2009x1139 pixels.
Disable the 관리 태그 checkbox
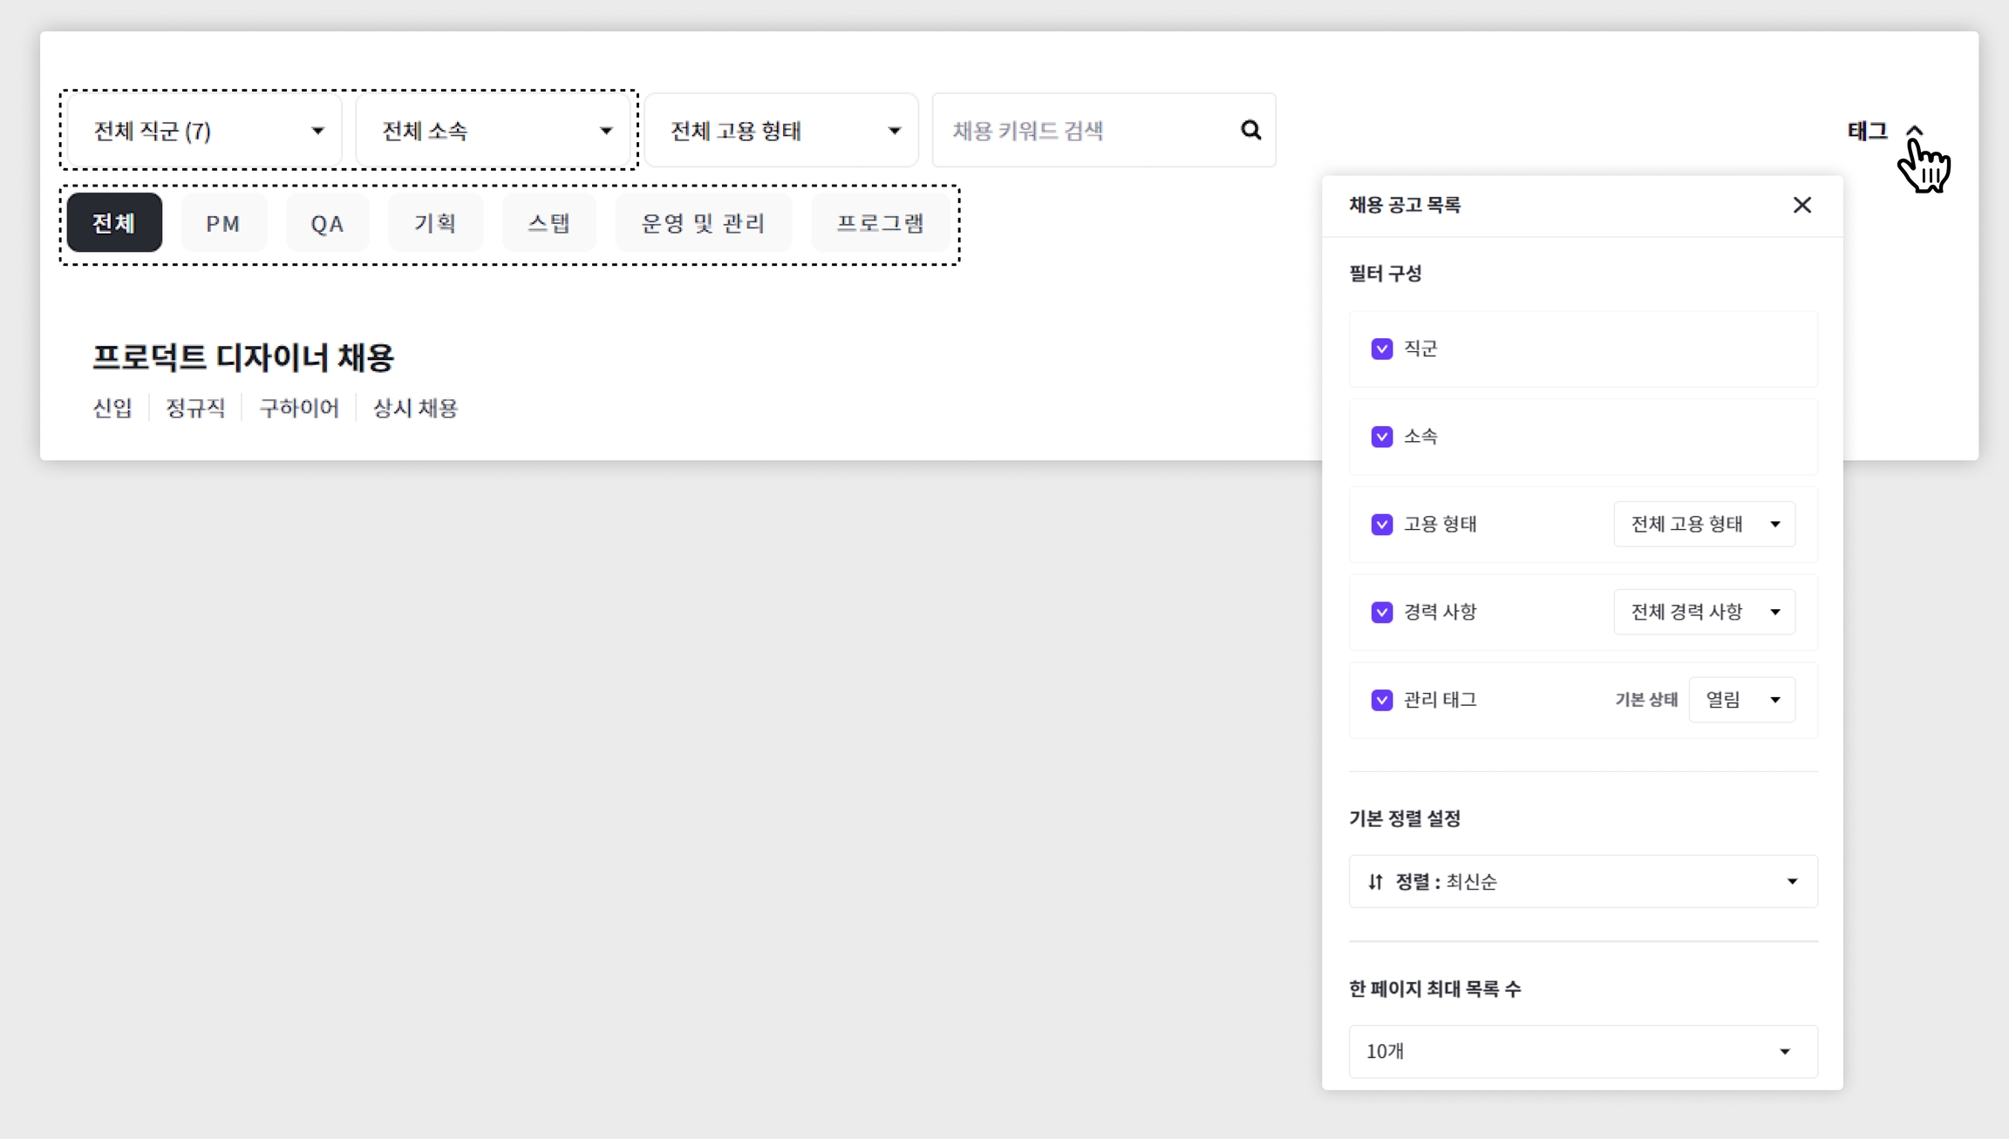click(x=1381, y=700)
